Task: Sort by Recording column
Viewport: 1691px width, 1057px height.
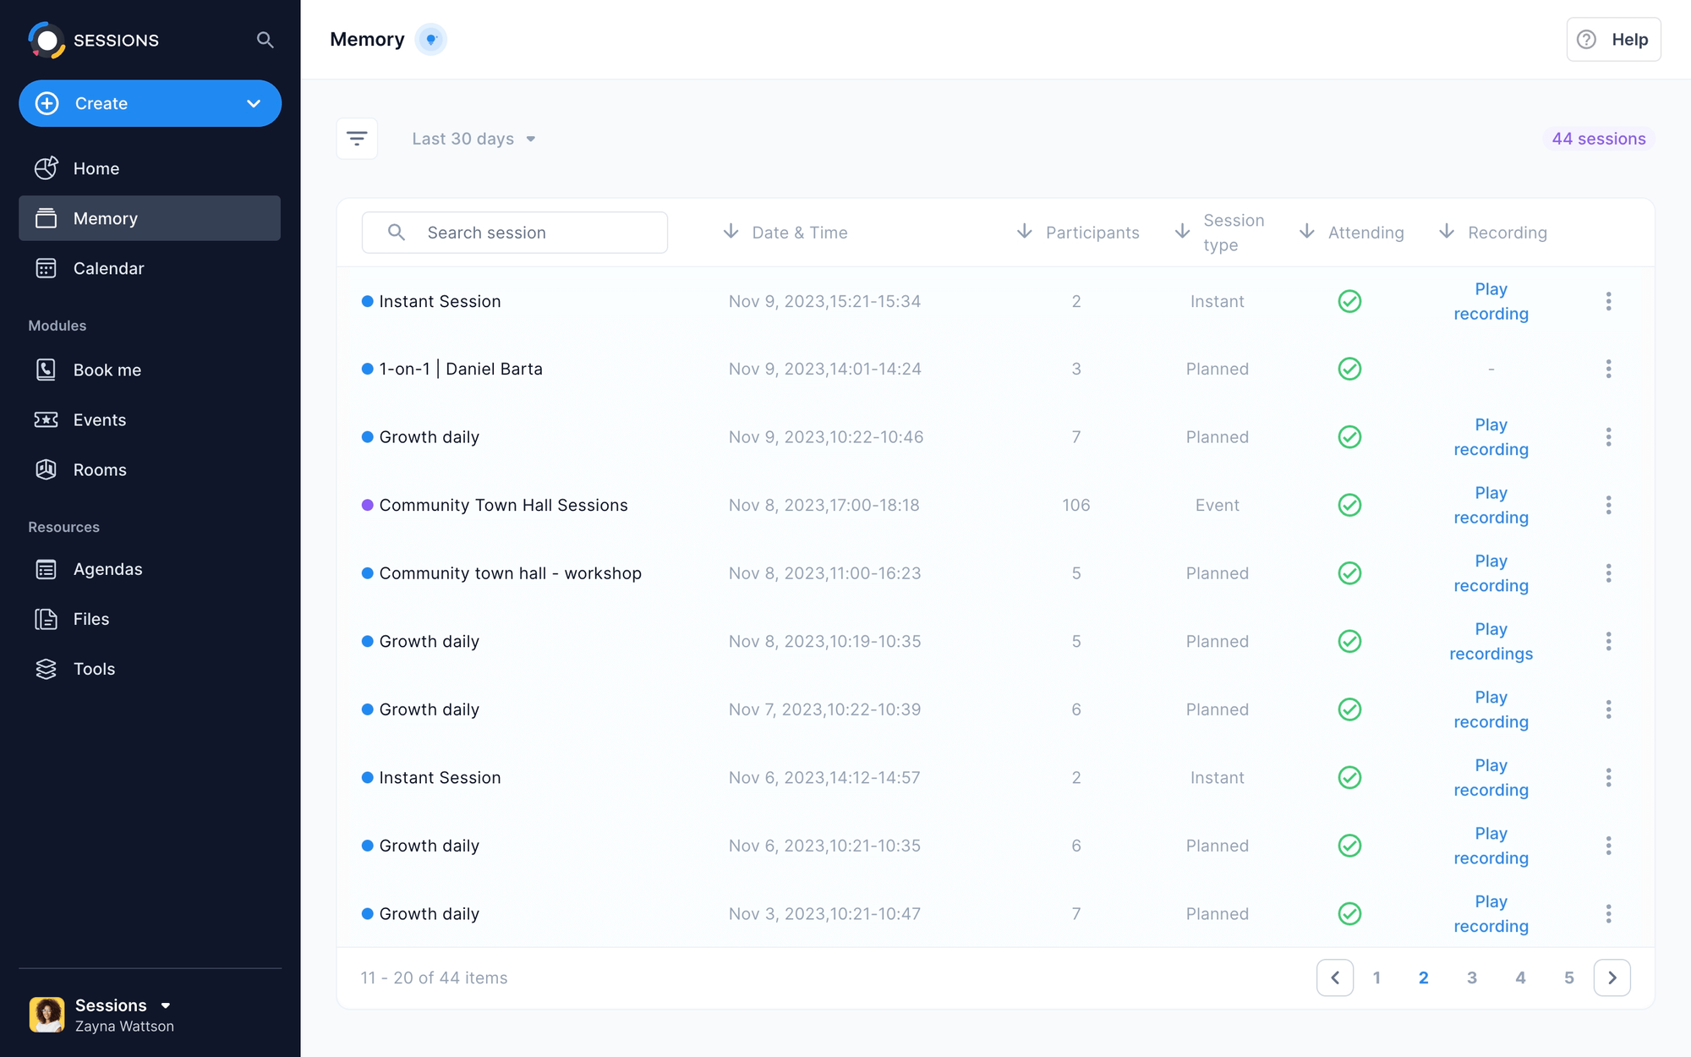Action: tap(1493, 233)
